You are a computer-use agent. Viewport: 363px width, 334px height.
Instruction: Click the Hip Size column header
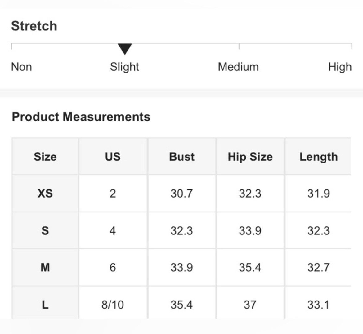point(250,157)
